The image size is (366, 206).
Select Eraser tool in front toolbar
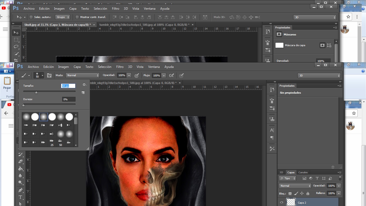pyautogui.click(x=21, y=161)
